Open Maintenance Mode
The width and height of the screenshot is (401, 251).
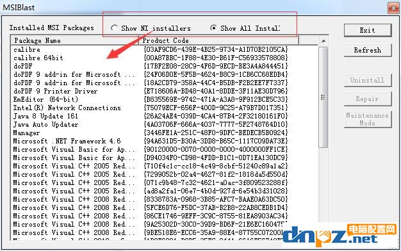pos(368,119)
